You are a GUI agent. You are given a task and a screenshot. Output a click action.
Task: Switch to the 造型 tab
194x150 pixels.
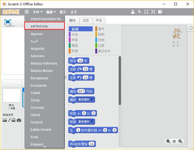coord(86,20)
